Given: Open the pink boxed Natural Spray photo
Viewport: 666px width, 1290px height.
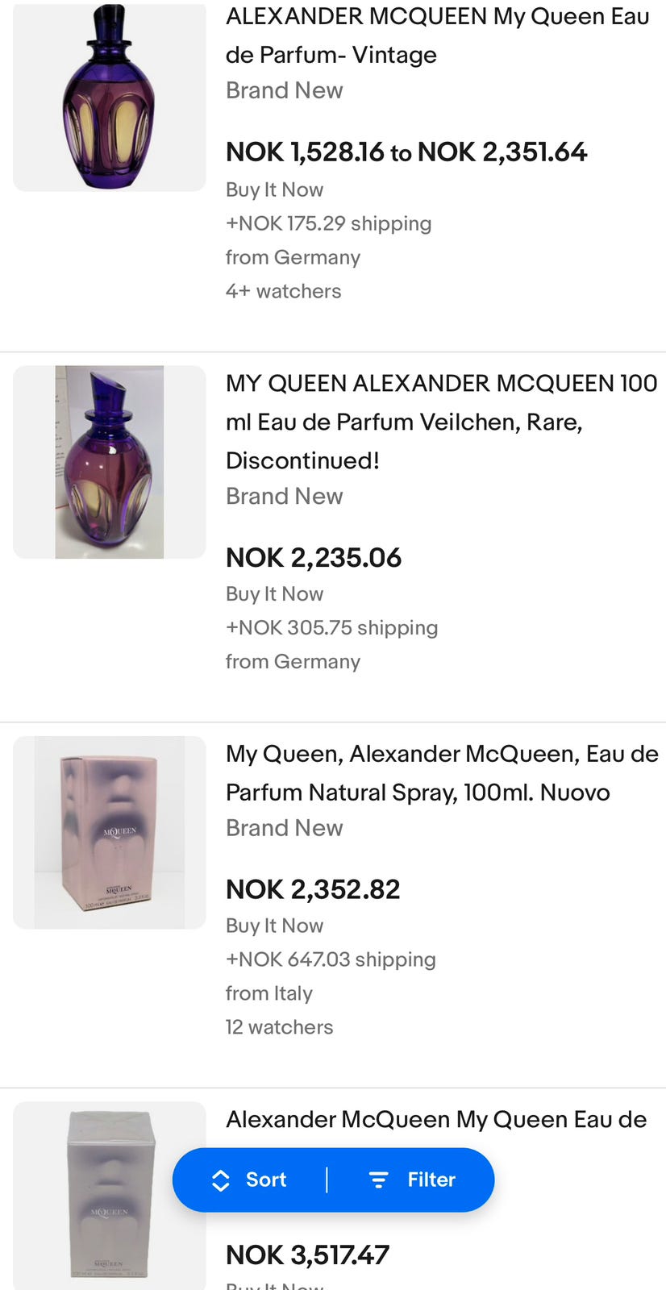Looking at the screenshot, I should pos(110,832).
